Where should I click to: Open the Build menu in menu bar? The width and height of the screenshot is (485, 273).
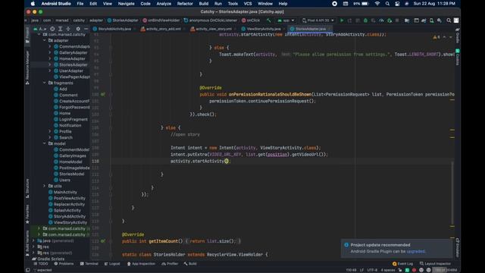204,4
